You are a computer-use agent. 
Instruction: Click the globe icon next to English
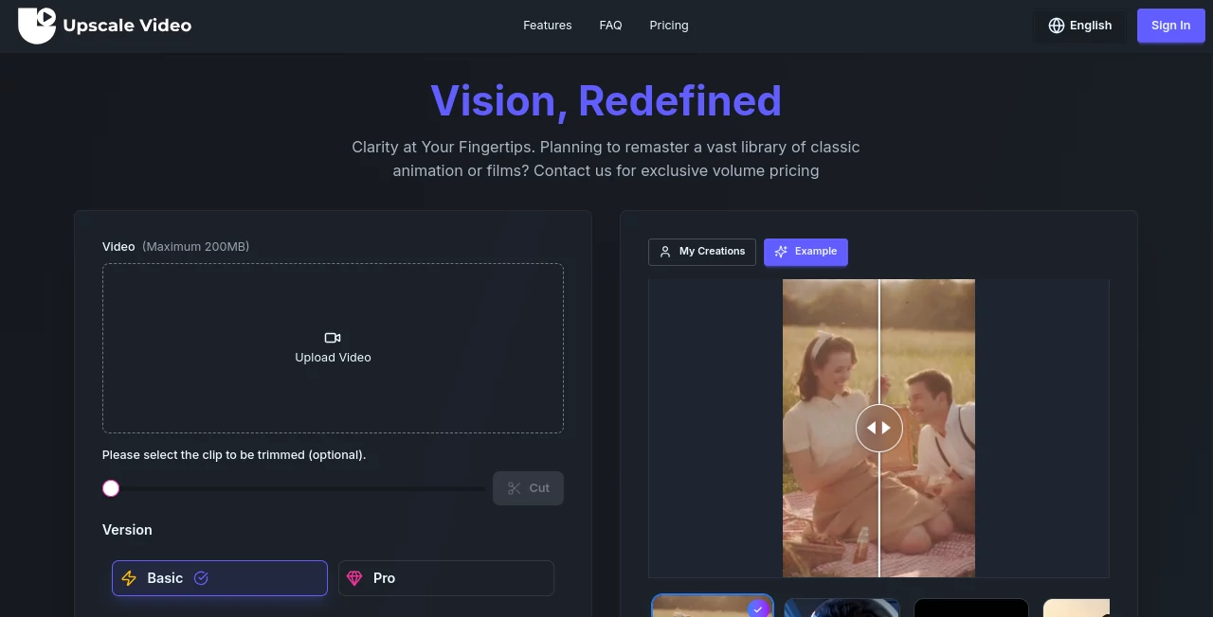[x=1057, y=26]
